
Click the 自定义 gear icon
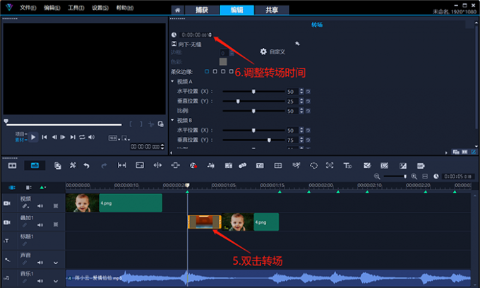coord(263,52)
